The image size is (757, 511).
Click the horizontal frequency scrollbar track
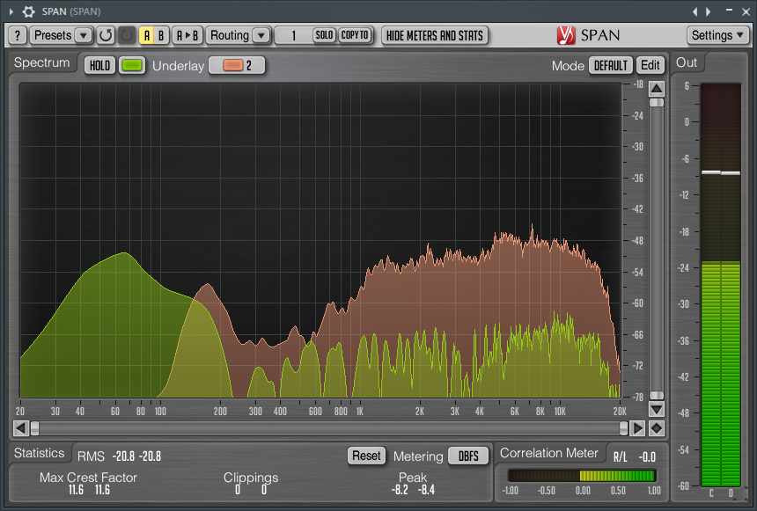click(329, 428)
